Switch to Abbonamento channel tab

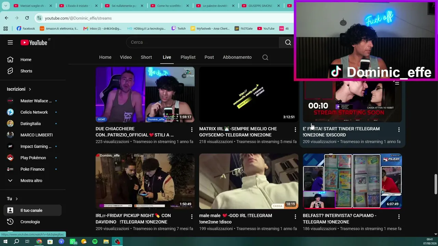click(x=237, y=57)
